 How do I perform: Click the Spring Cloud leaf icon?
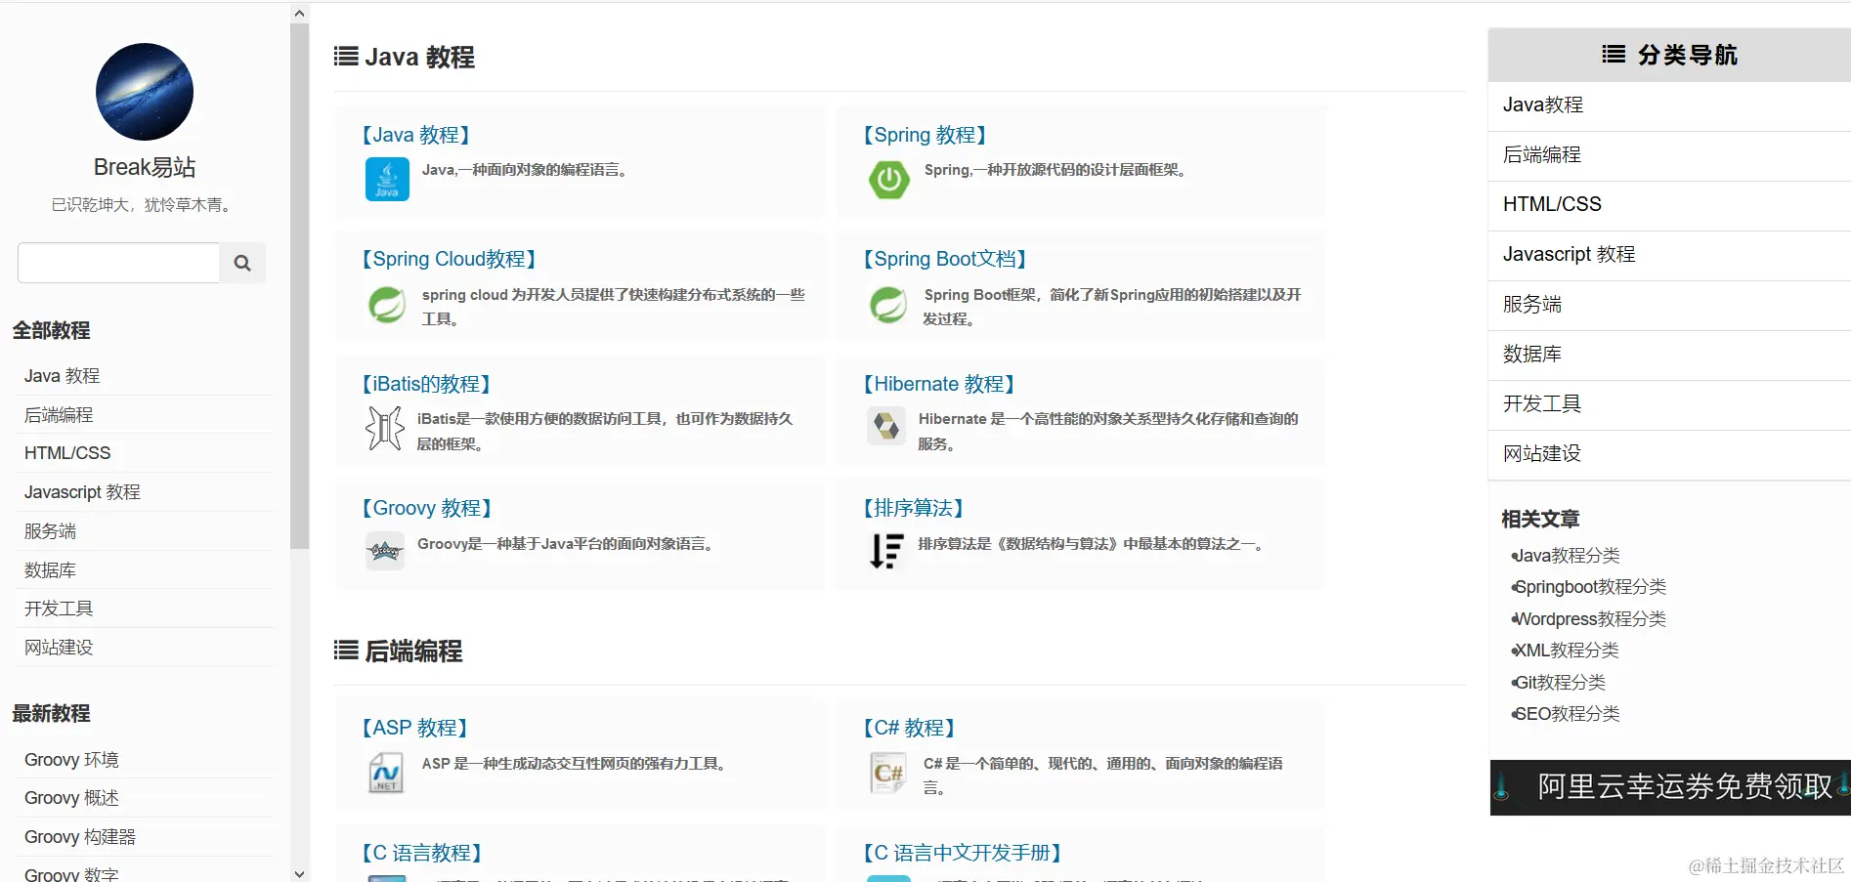[387, 305]
